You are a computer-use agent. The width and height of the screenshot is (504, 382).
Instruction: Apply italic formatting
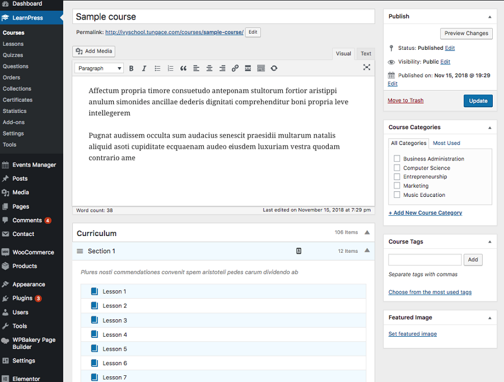pos(144,68)
